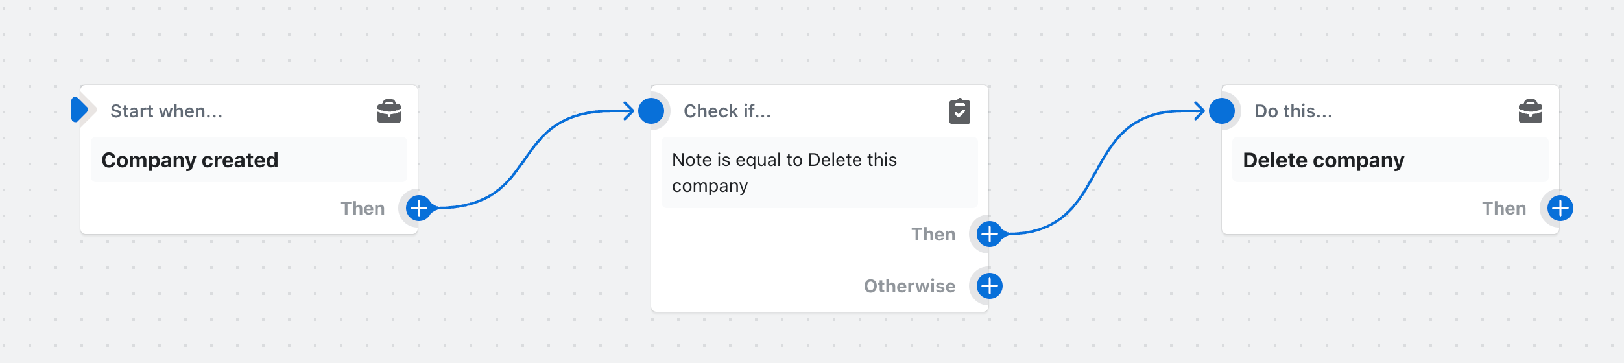Click the briefcase icon on the Do this card
Viewport: 1624px width, 363px height.
pos(1530,111)
